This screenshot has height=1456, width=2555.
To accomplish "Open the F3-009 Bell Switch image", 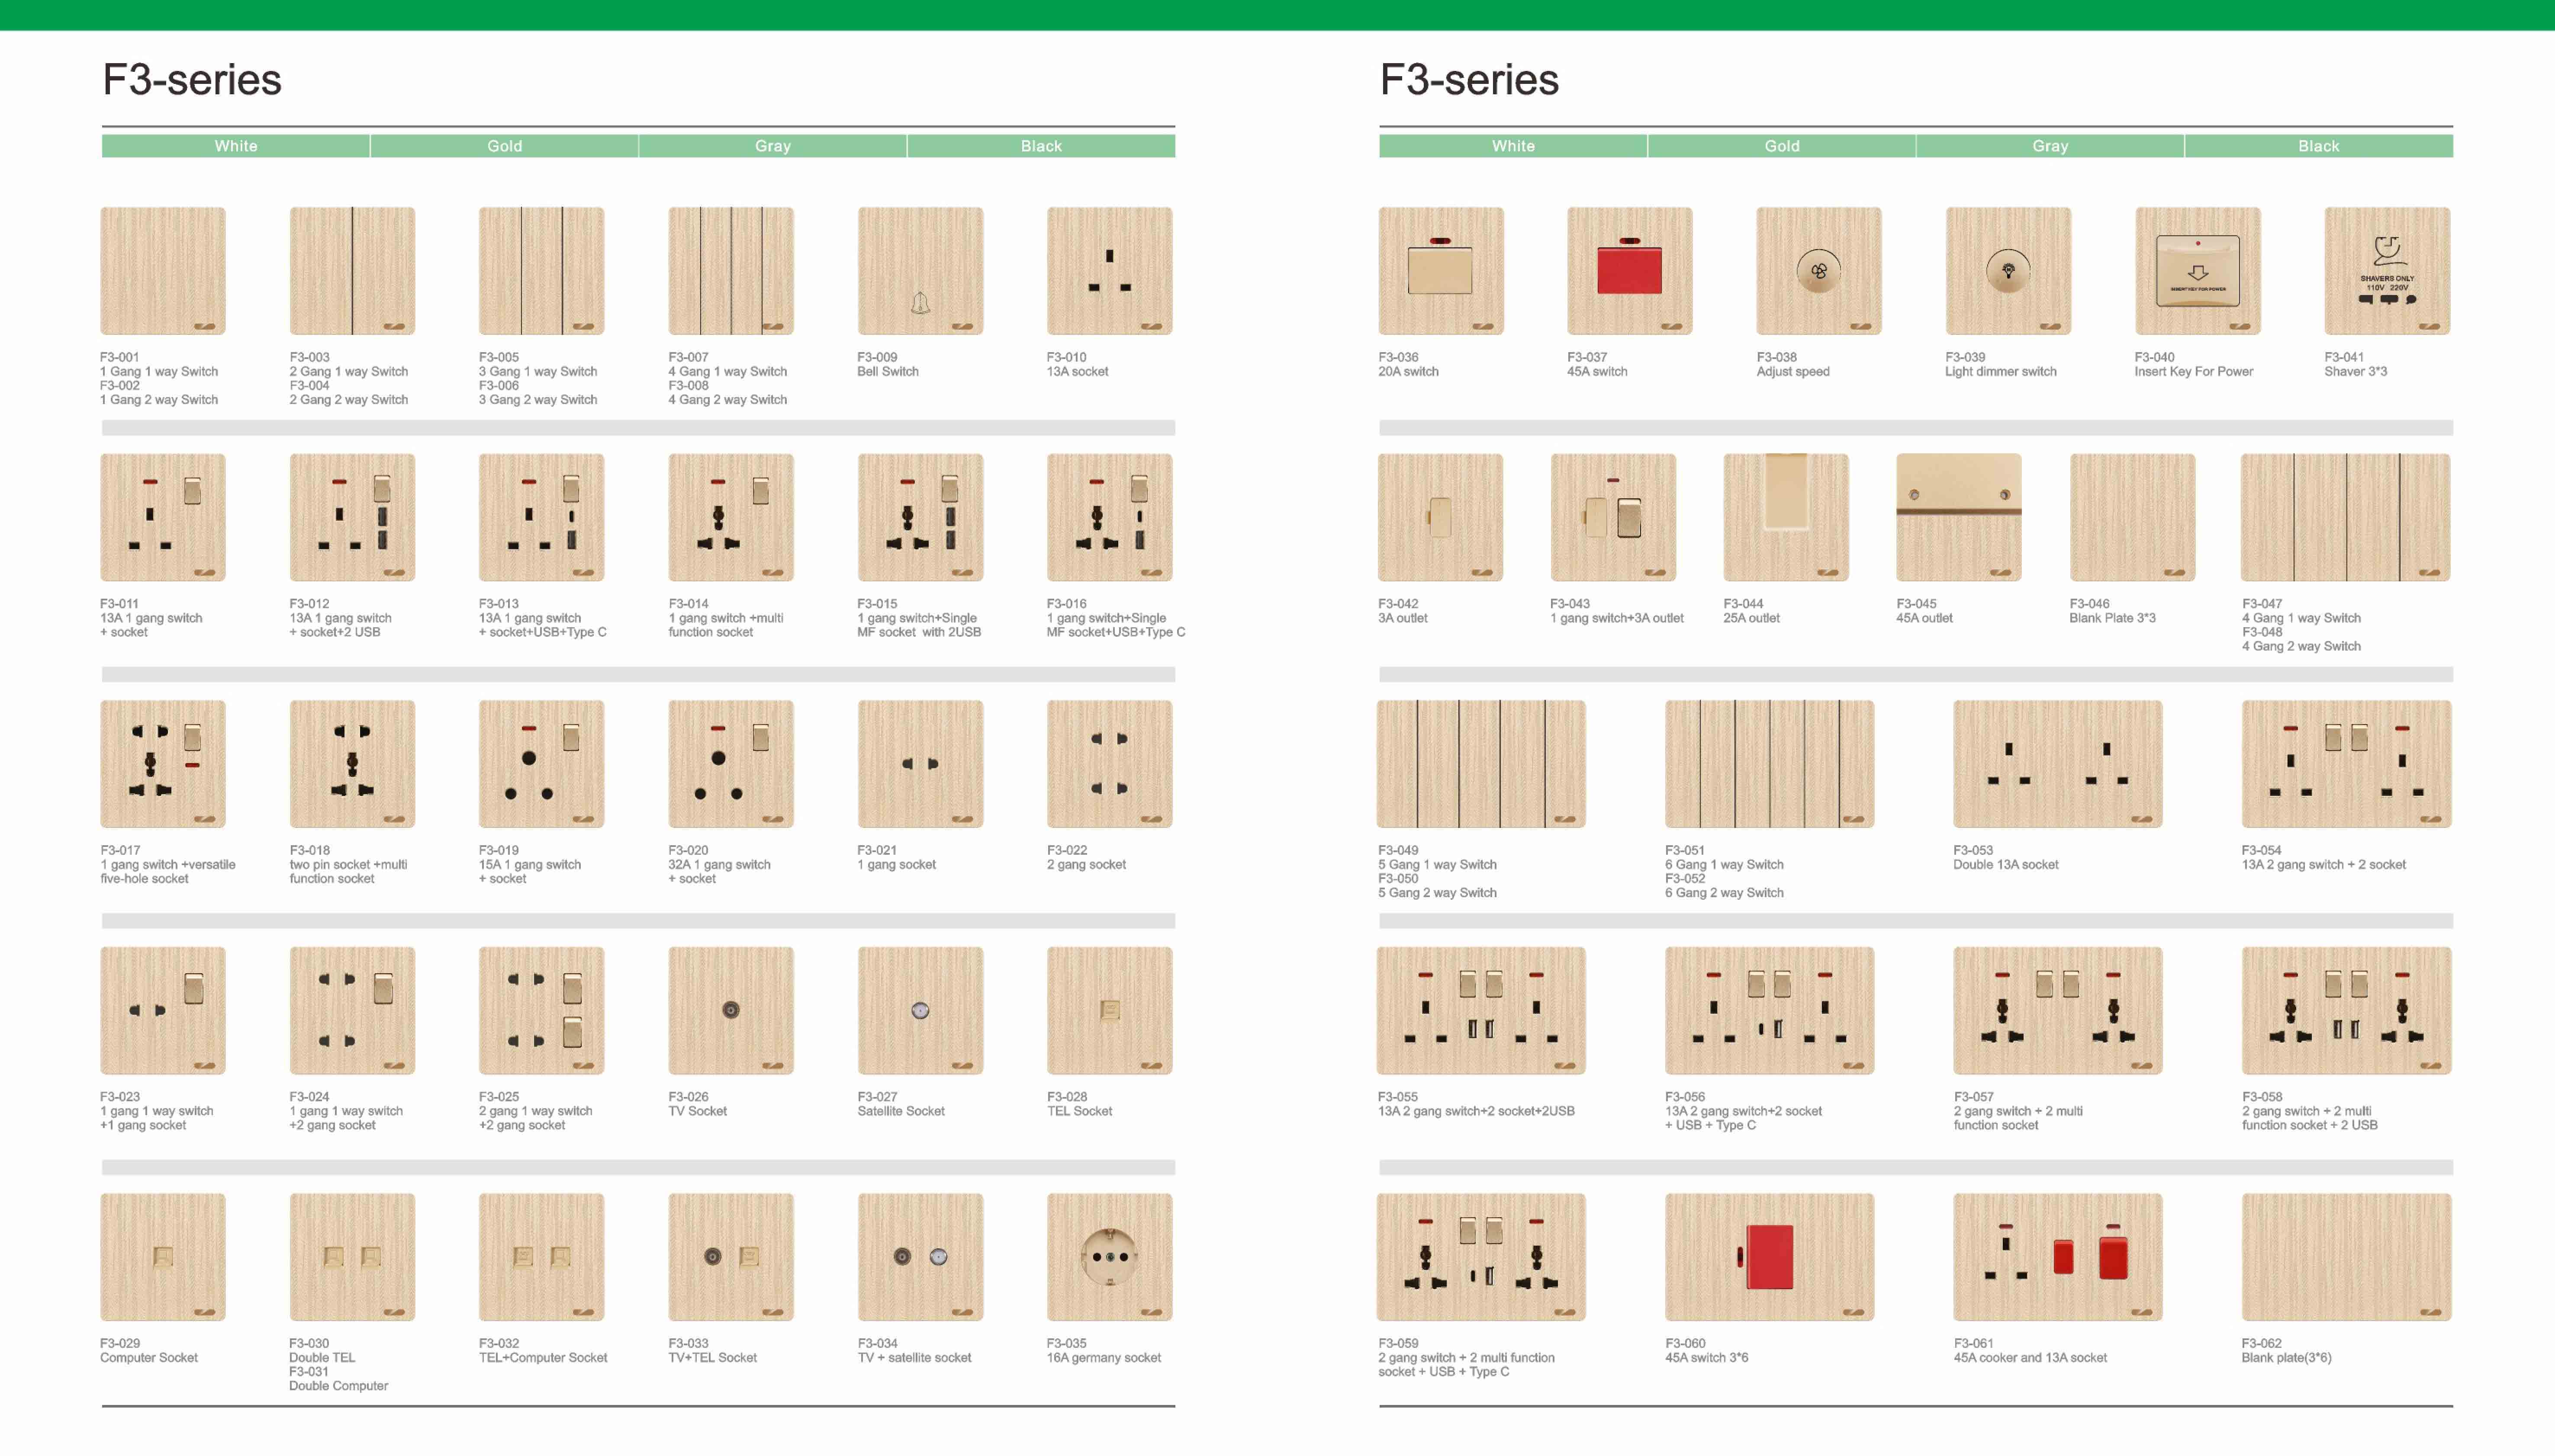I will click(x=920, y=271).
